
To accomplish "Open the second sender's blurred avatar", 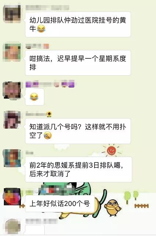I will coord(12,52).
